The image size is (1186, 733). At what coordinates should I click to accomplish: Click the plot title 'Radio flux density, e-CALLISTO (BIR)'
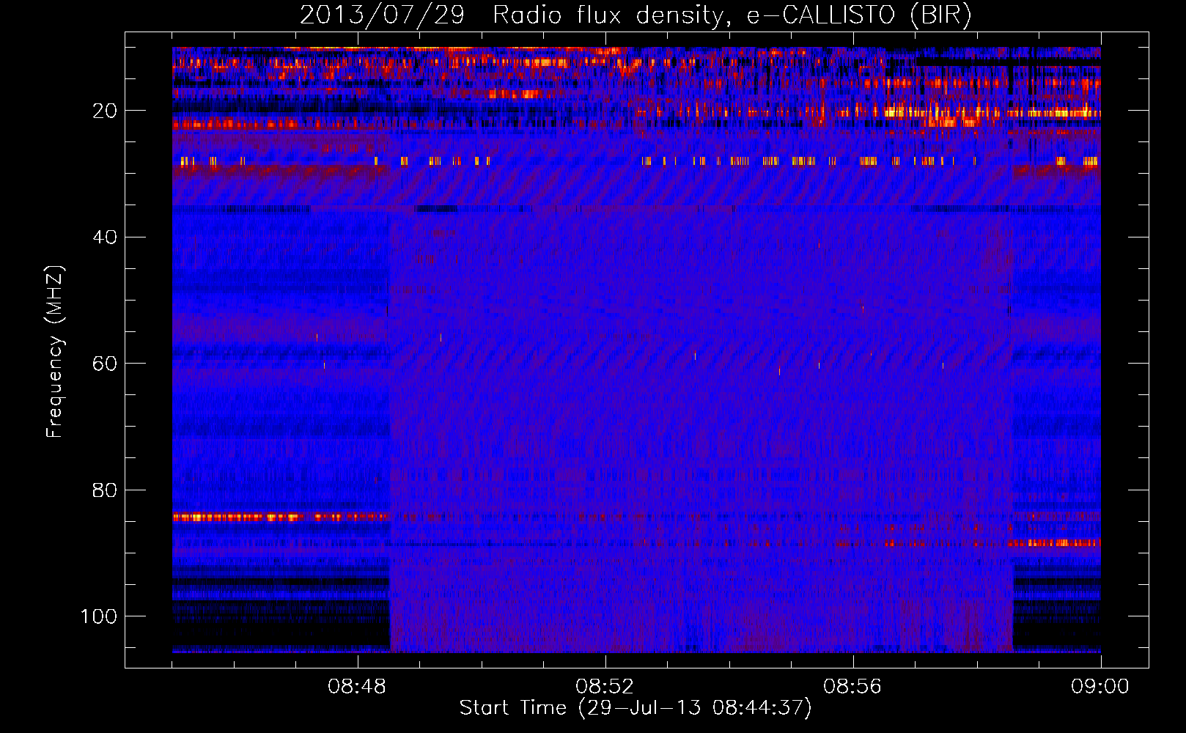(x=732, y=15)
